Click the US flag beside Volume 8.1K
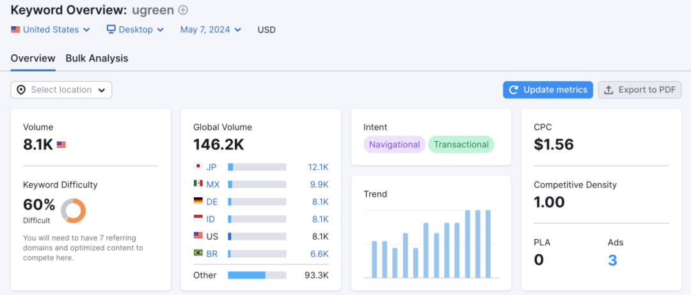This screenshot has height=295, width=691. click(61, 145)
